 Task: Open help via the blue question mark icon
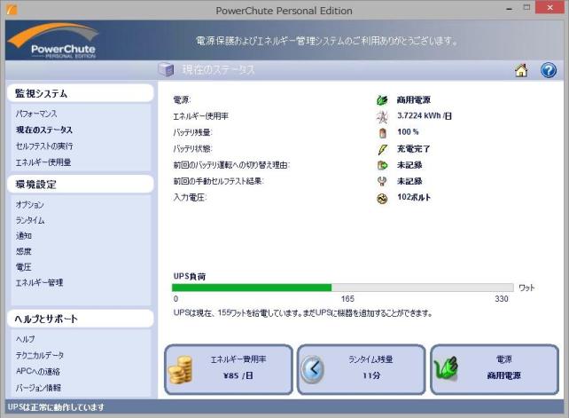(548, 70)
